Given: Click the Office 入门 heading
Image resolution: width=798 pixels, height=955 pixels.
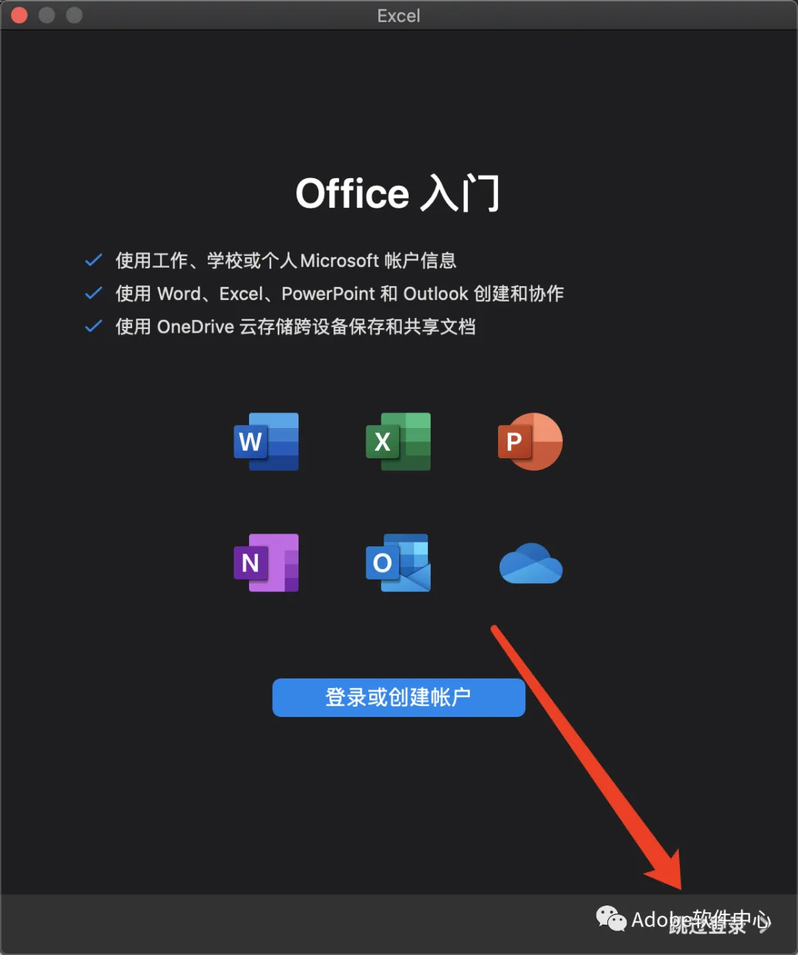Looking at the screenshot, I should click(x=398, y=194).
